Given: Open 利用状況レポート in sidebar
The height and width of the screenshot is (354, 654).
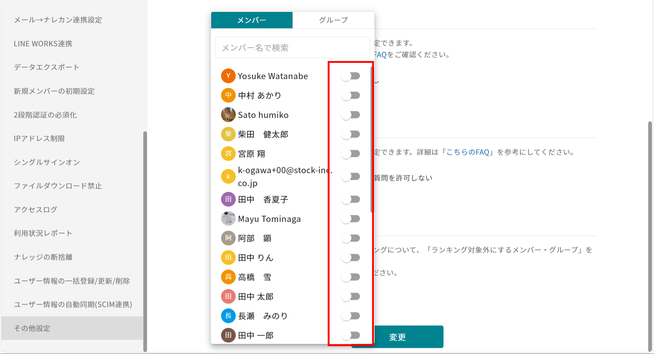Looking at the screenshot, I should coord(43,233).
